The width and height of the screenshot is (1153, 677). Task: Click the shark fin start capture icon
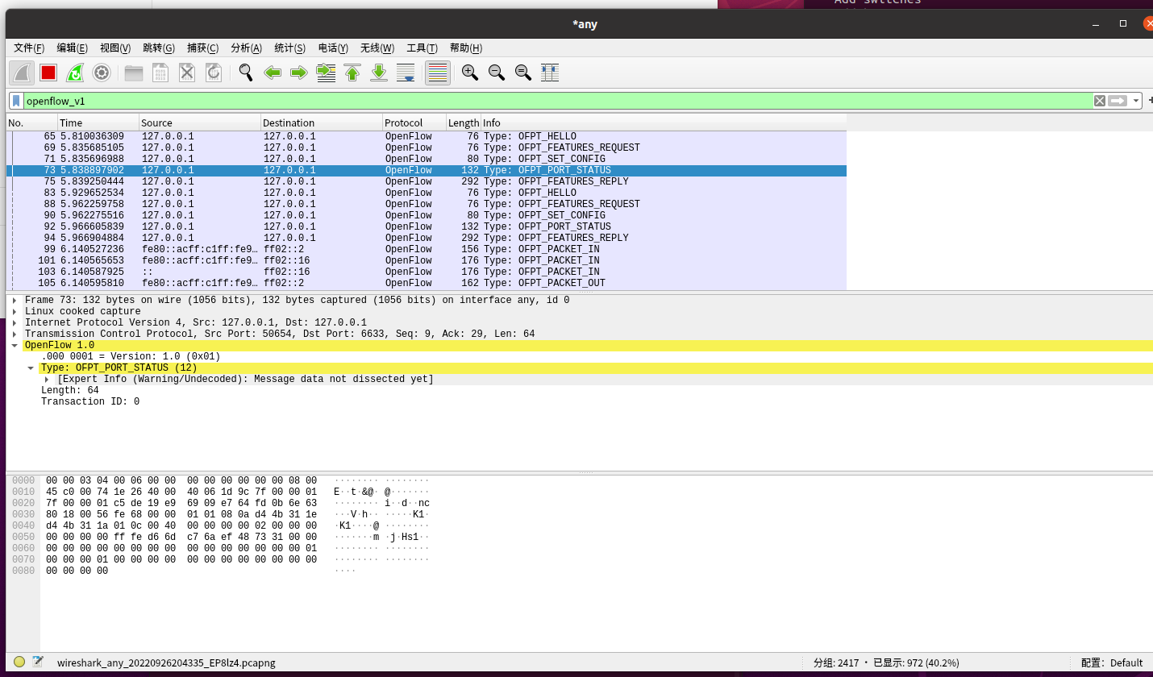point(22,73)
